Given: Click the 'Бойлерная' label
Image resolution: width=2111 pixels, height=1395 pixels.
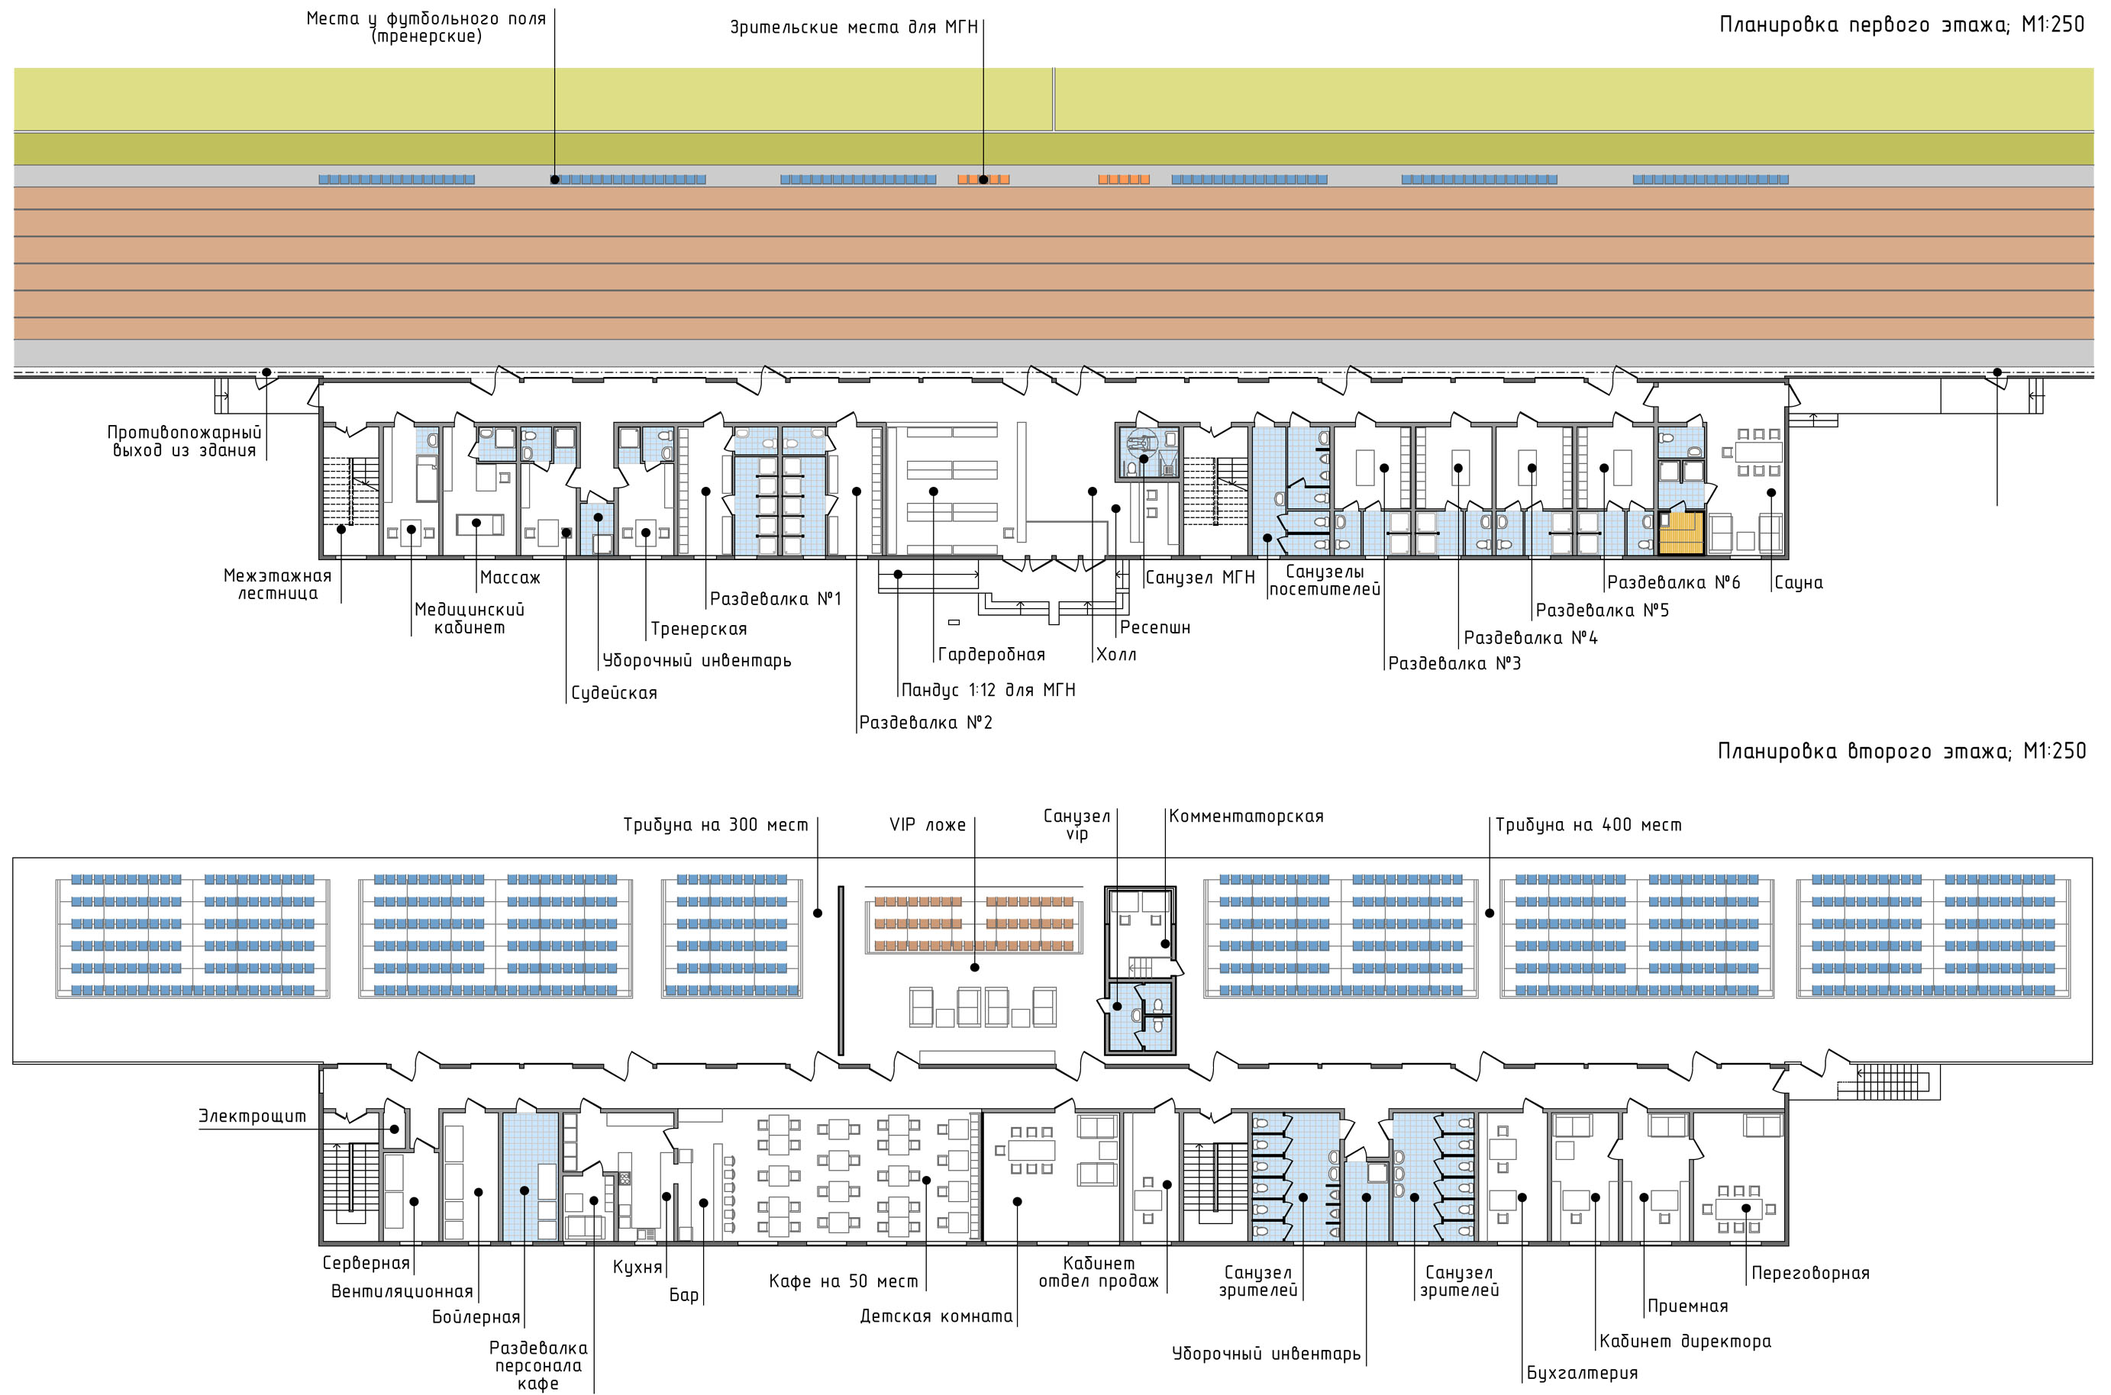Looking at the screenshot, I should click(476, 1318).
